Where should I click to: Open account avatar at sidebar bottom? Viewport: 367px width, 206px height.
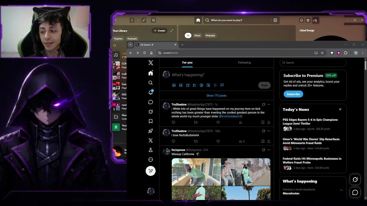[x=151, y=191]
